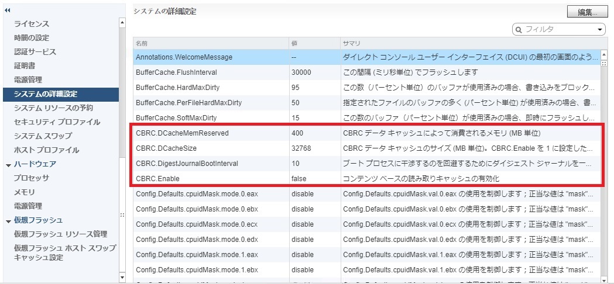Click the magnifier icon in filter box

(519, 29)
